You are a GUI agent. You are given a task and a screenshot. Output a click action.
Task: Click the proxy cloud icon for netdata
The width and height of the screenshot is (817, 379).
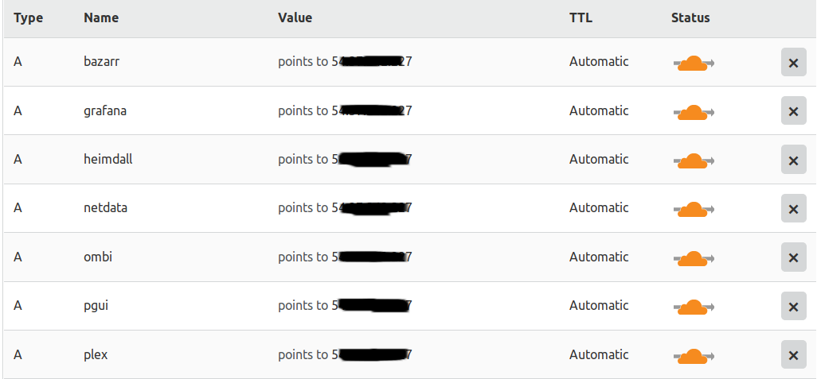(694, 209)
